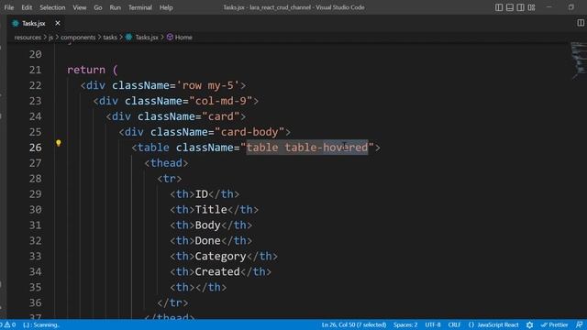The image size is (587, 330).
Task: Click 'Body' header text on line 31
Action: click(x=208, y=225)
